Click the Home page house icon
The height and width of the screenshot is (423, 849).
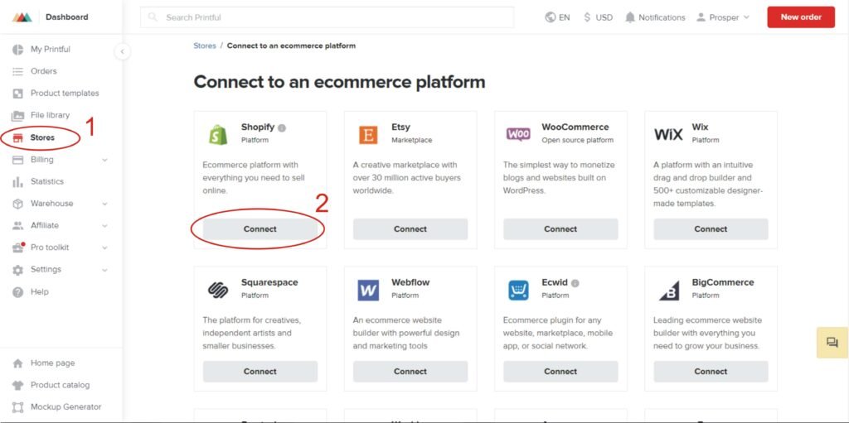[x=18, y=363]
